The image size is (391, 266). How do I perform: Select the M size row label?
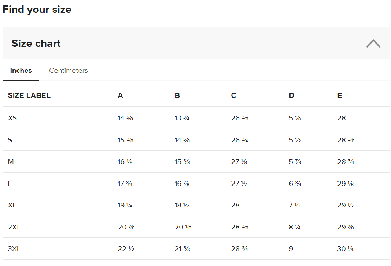(11, 162)
